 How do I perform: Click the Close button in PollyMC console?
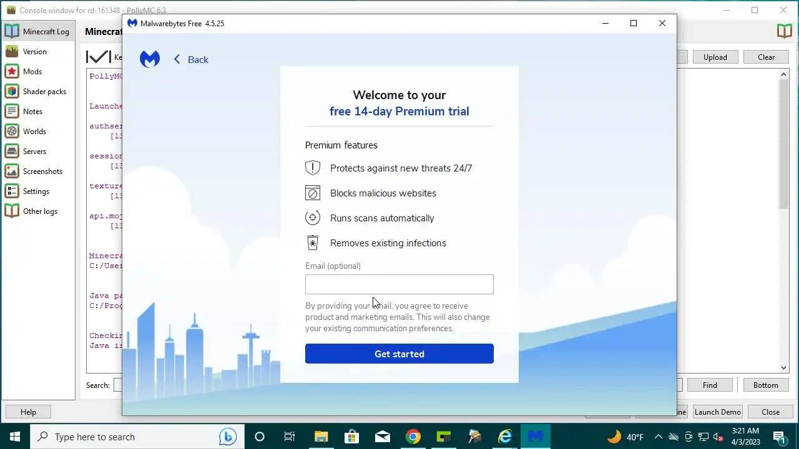point(770,412)
